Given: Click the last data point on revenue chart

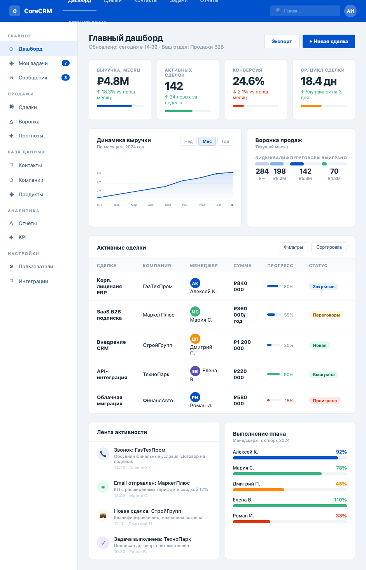Looking at the screenshot, I should tap(233, 172).
